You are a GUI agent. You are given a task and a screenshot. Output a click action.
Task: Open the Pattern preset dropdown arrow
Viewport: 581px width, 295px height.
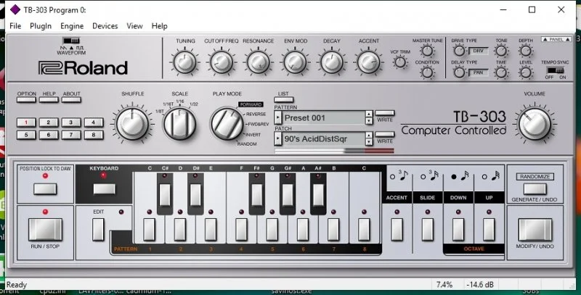coord(278,118)
